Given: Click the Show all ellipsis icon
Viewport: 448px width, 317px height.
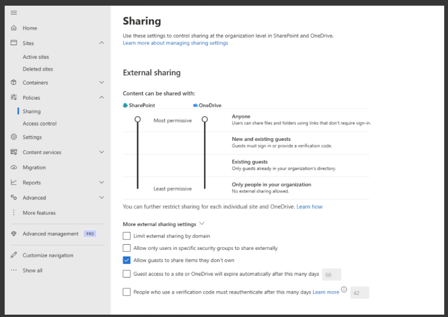Looking at the screenshot, I should pyautogui.click(x=14, y=270).
